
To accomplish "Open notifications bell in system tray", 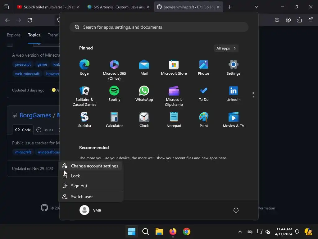I will point(297,232).
